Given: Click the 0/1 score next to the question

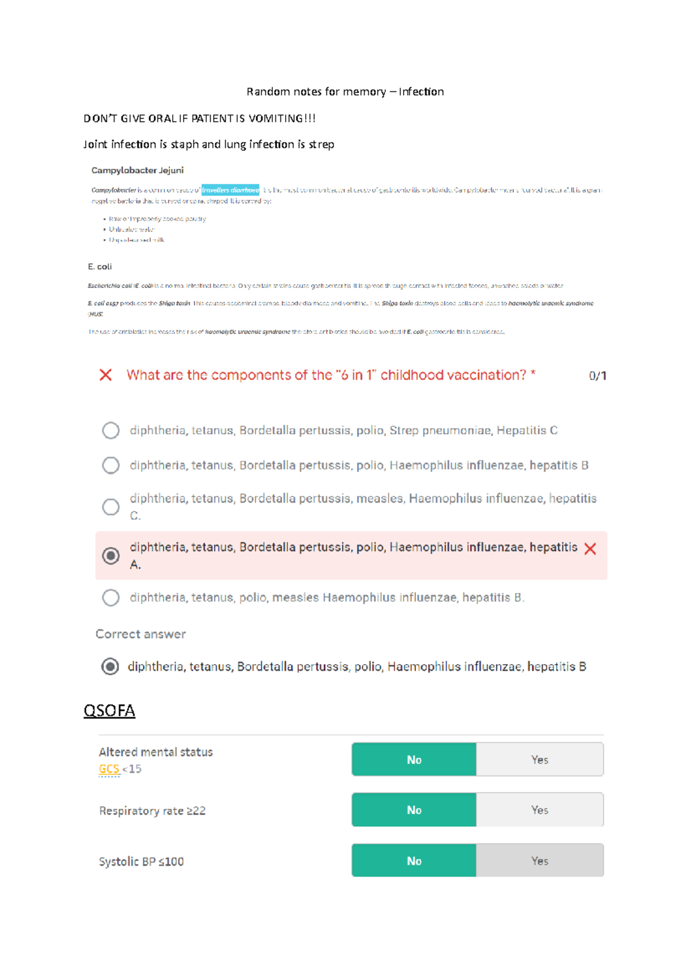Looking at the screenshot, I should coord(597,376).
